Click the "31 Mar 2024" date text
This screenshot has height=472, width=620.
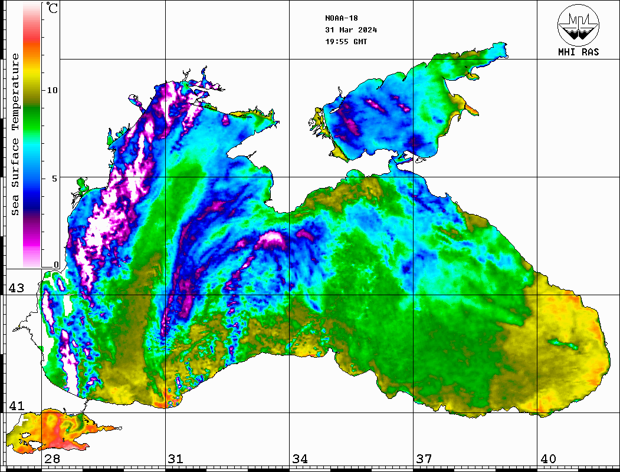coord(351,30)
